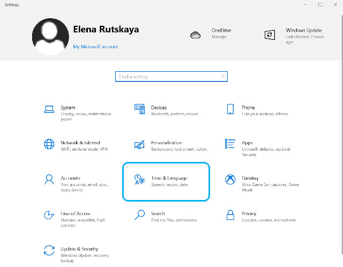Click 'Last checked: 2 hours ago' text
Image resolution: width=343 pixels, height=267 pixels.
pos(305,39)
